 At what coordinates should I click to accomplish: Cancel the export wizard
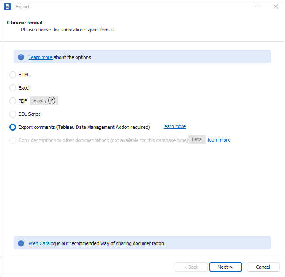click(263, 267)
